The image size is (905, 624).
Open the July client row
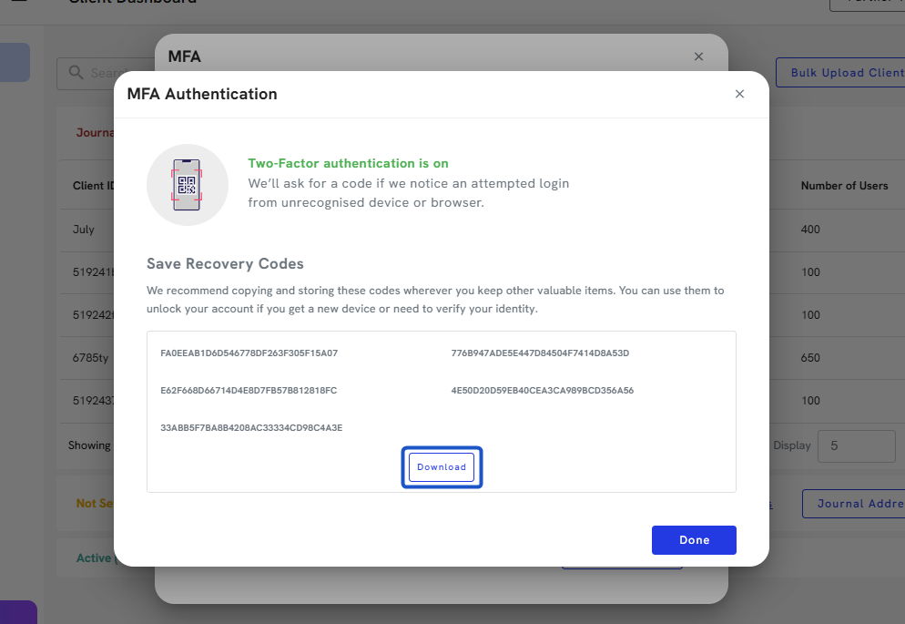coord(84,230)
